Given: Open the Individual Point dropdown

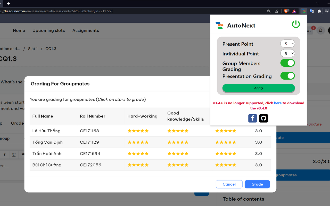Looking at the screenshot, I should [x=287, y=53].
